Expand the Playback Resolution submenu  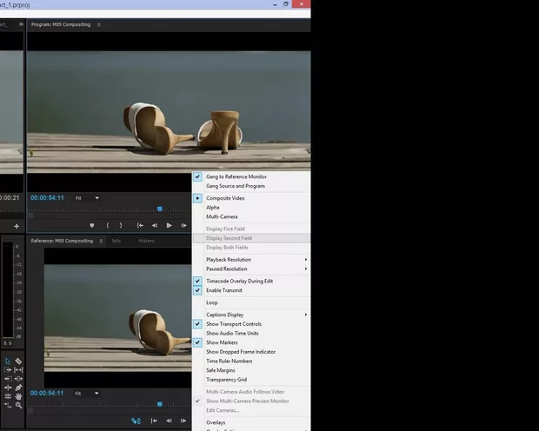pyautogui.click(x=252, y=259)
